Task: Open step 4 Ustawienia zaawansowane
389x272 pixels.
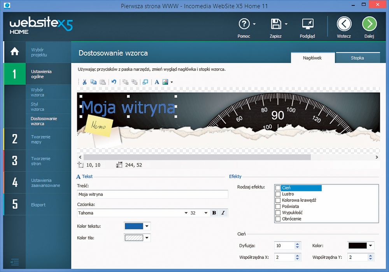Action: (x=37, y=183)
